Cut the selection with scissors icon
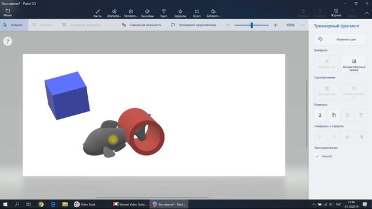The width and height of the screenshot is (372, 209). tap(320, 115)
